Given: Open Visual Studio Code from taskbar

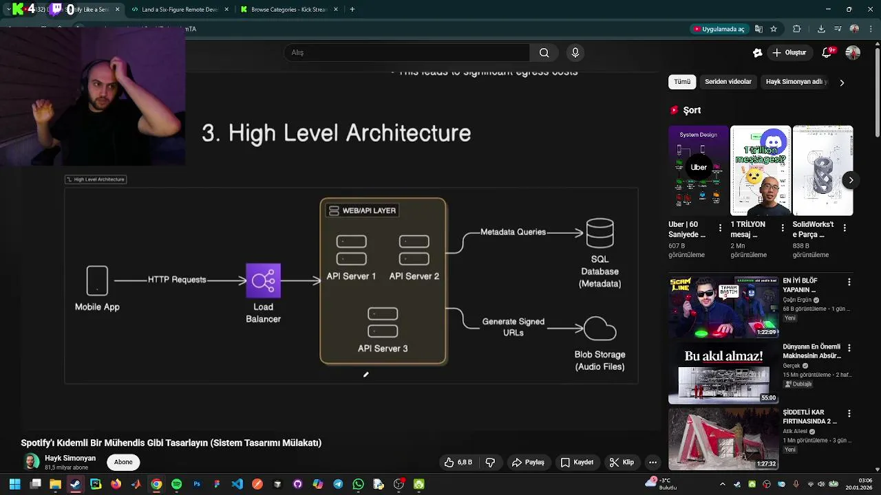Looking at the screenshot, I should click(x=237, y=484).
